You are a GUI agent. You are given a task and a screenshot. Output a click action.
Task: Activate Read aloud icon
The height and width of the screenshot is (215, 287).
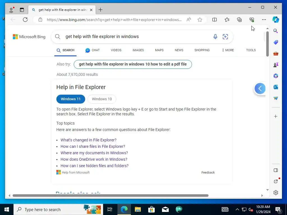(x=189, y=20)
